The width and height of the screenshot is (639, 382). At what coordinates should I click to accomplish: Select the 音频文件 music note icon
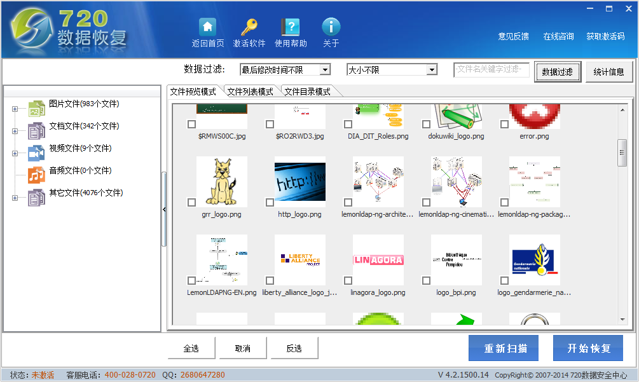point(36,175)
